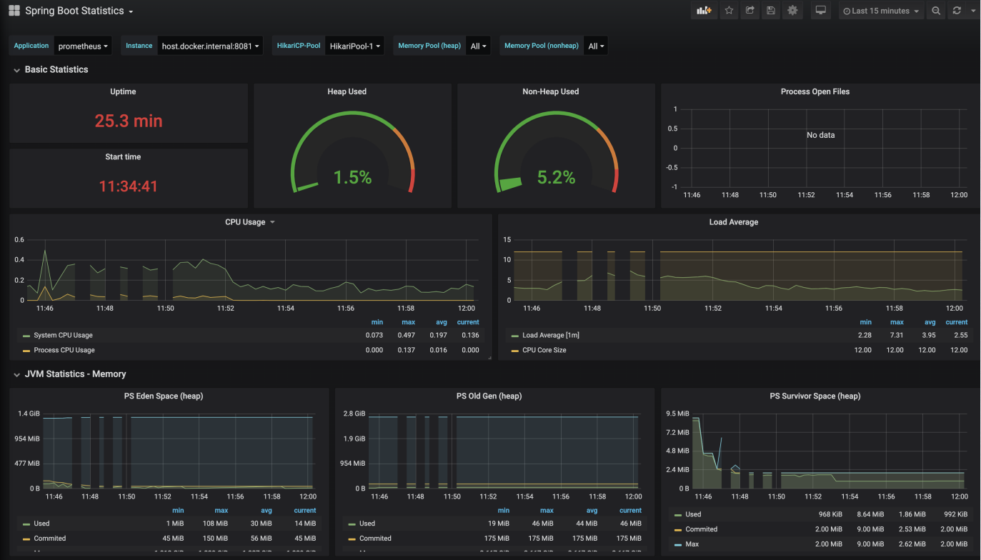Screen dimensions: 981x560
Task: Click the CPU Core Size yellow color swatch
Action: (x=515, y=351)
